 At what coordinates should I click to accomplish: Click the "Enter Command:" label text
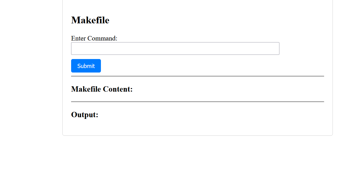tap(94, 38)
